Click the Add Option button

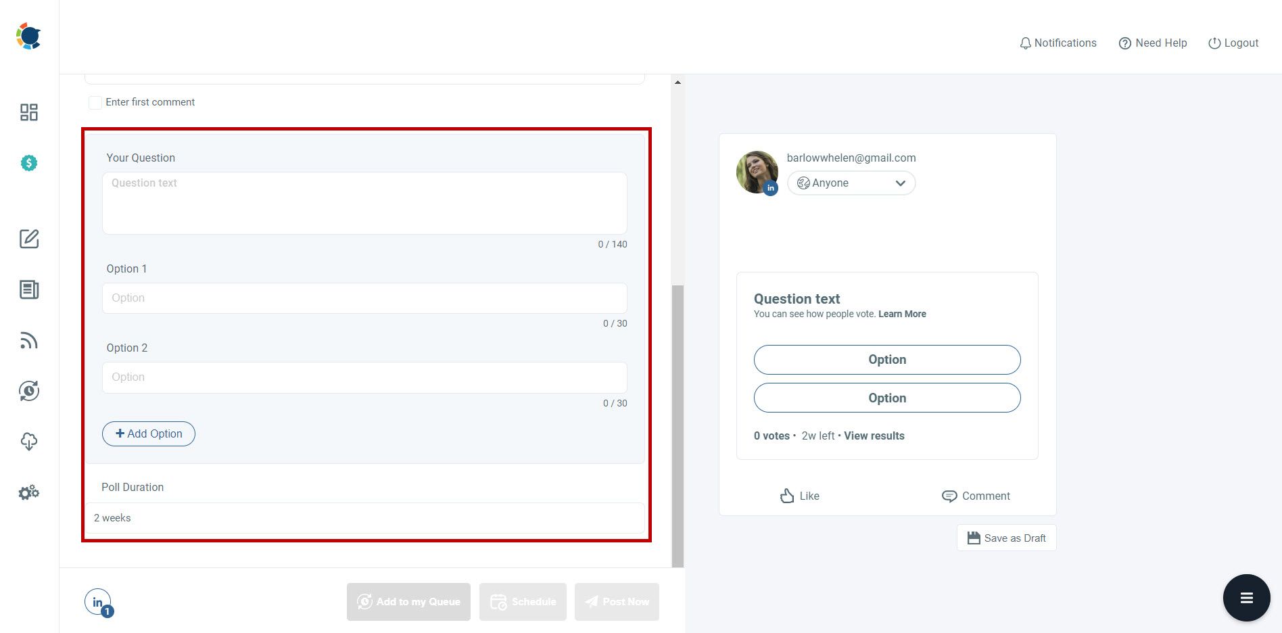[148, 433]
